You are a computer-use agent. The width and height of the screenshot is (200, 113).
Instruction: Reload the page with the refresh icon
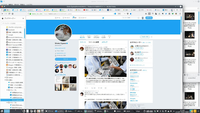(x=9, y=14)
